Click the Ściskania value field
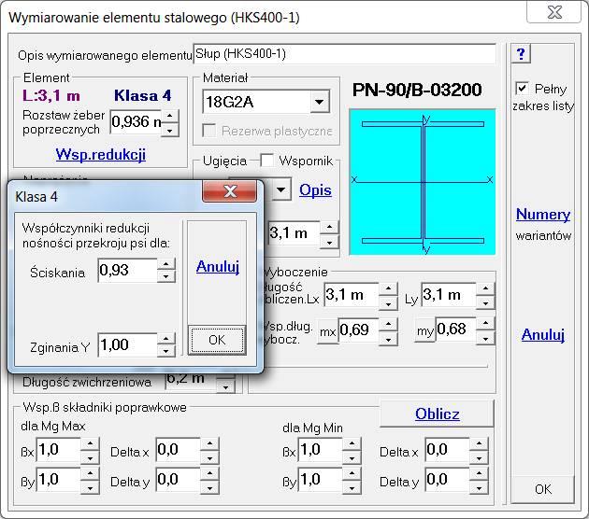The height and width of the screenshot is (519, 589). [x=127, y=270]
